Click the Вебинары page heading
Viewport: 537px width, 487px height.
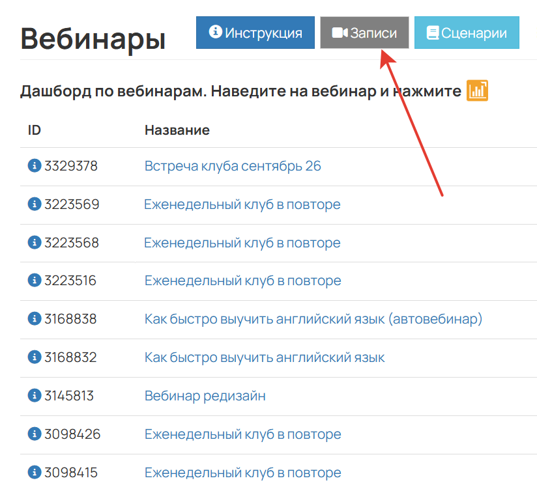click(x=93, y=39)
